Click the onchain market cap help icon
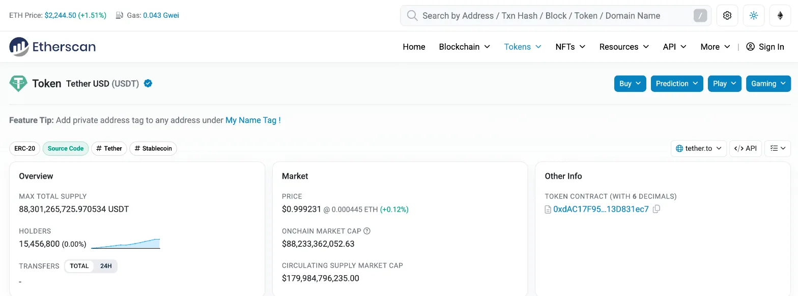This screenshot has height=296, width=798. [367, 231]
